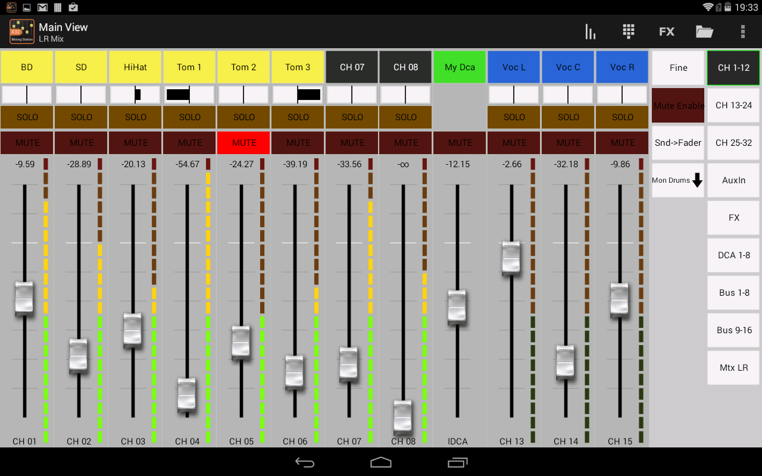
Task: Tap the mail notification icon
Action: coord(42,7)
